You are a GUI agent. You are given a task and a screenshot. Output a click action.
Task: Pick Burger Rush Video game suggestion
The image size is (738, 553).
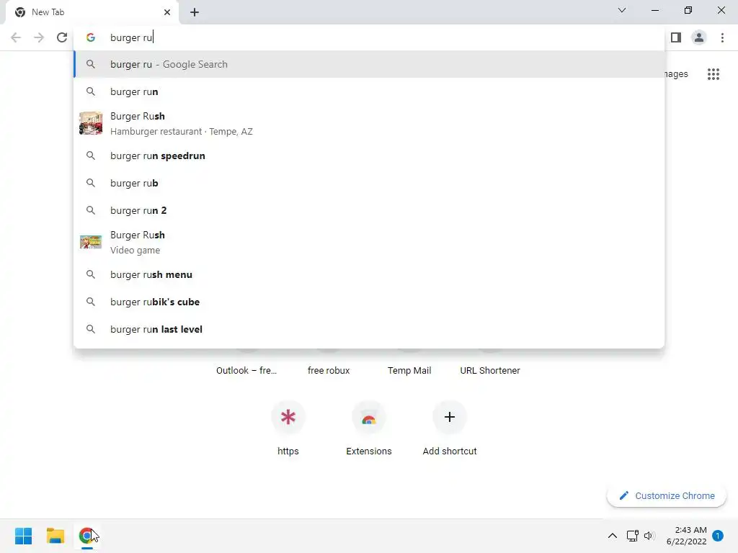pyautogui.click(x=370, y=242)
